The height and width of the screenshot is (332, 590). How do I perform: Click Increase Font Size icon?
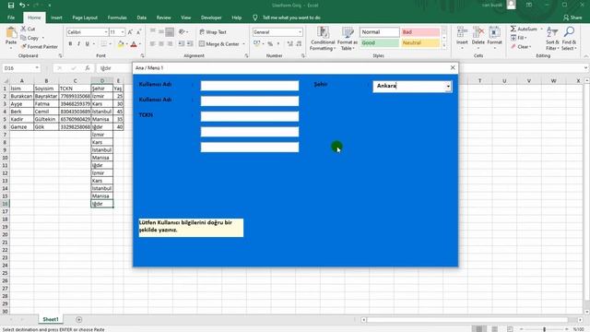(130, 32)
